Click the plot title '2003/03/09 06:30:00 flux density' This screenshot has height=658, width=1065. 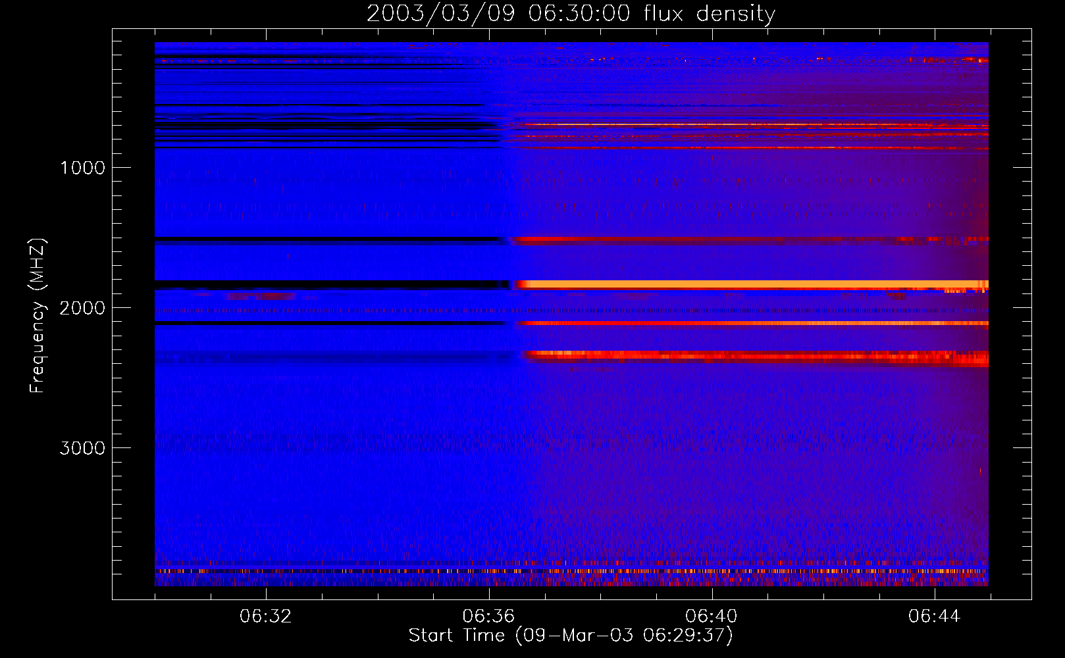571,14
